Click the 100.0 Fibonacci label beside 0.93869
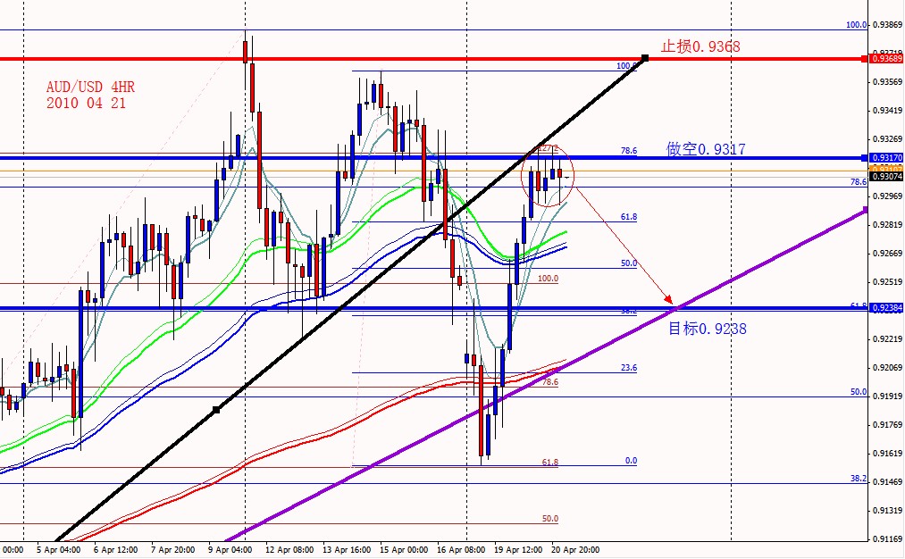Image resolution: width=905 pixels, height=559 pixels. click(x=857, y=25)
